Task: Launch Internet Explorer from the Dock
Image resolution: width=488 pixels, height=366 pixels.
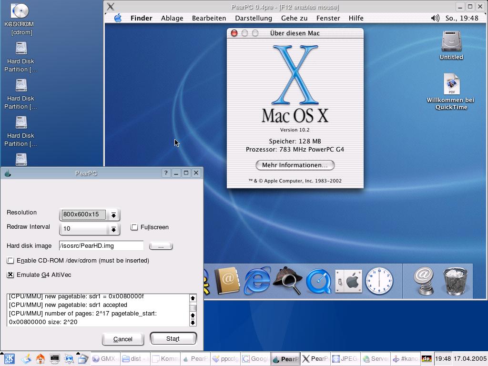Action: [x=257, y=281]
